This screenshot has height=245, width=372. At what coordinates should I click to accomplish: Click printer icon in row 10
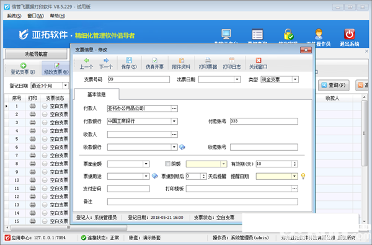33,180
